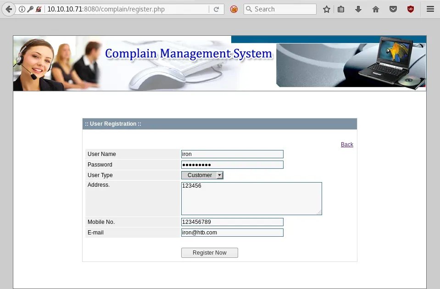This screenshot has height=289, width=440.
Task: Click the uBlock Origin extension icon
Action: tap(411, 9)
